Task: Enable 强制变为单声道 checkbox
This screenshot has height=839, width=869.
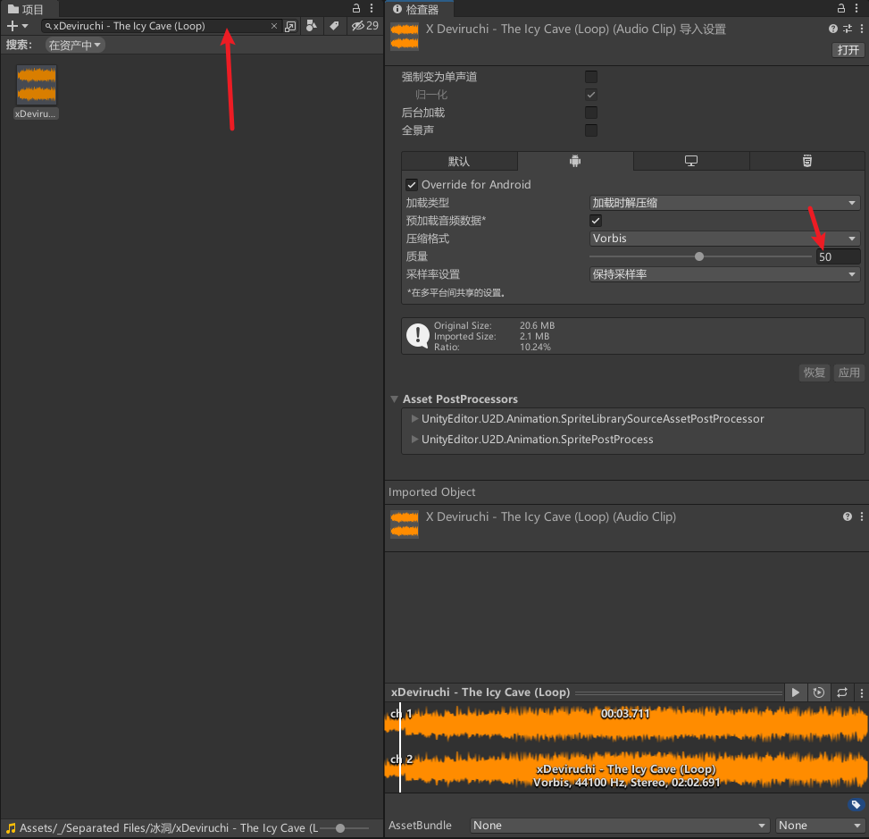Action: point(591,77)
